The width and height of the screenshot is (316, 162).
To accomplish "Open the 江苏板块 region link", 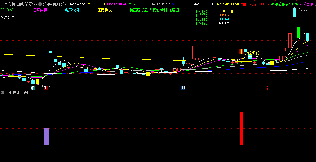I will [x=105, y=10].
